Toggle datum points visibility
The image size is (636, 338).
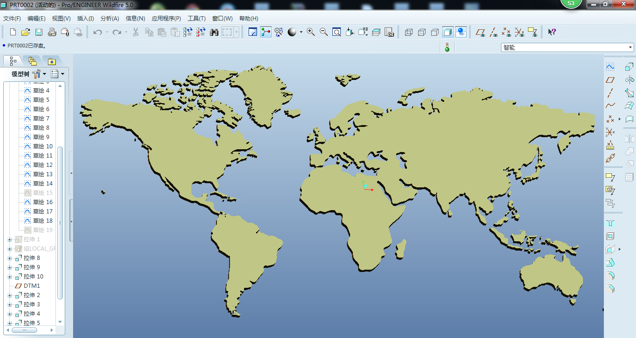(507, 32)
